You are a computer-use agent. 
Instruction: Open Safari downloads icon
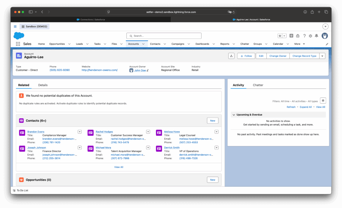click(x=305, y=12)
